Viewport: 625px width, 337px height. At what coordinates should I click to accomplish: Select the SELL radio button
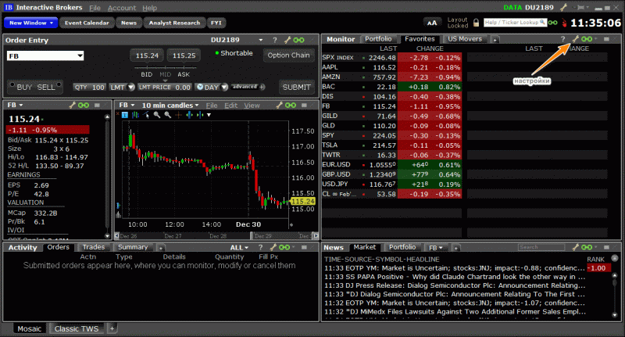click(59, 84)
